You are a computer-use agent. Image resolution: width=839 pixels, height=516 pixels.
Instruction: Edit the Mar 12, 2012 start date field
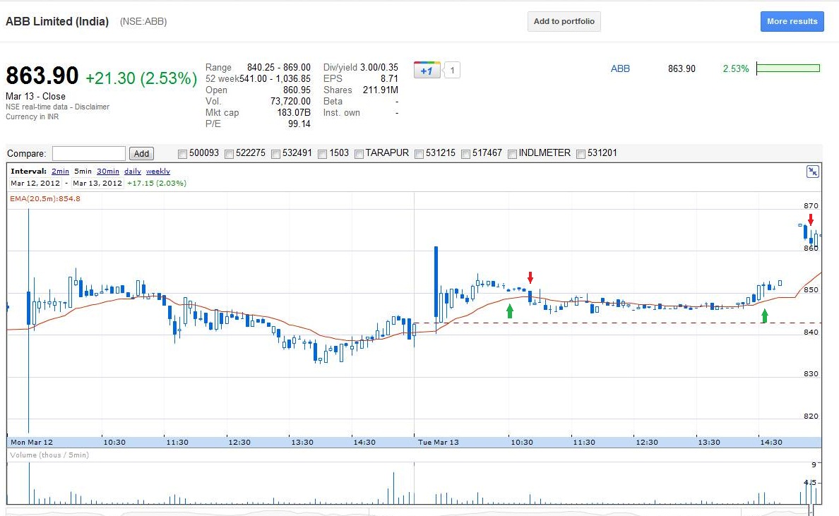pos(35,183)
